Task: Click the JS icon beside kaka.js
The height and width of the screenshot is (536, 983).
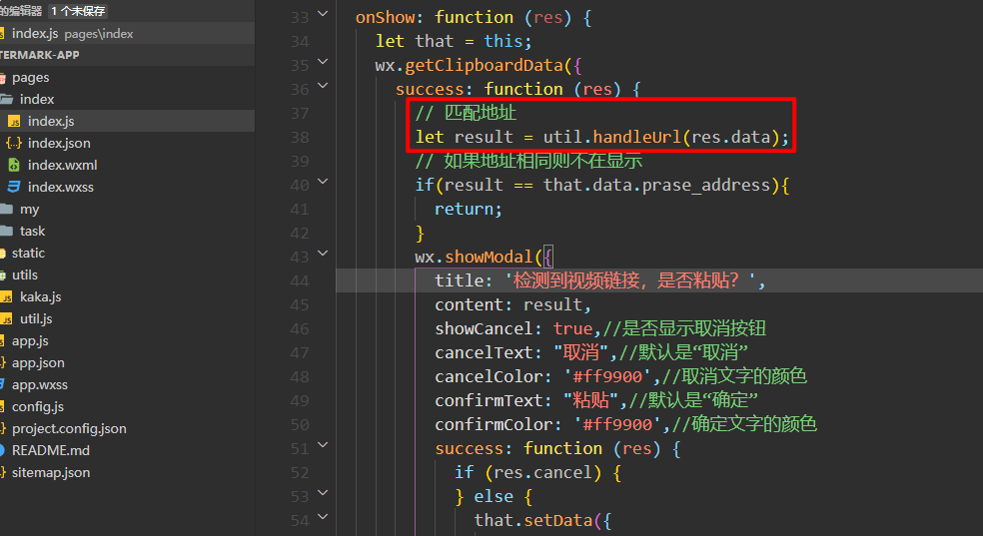Action: [x=6, y=296]
